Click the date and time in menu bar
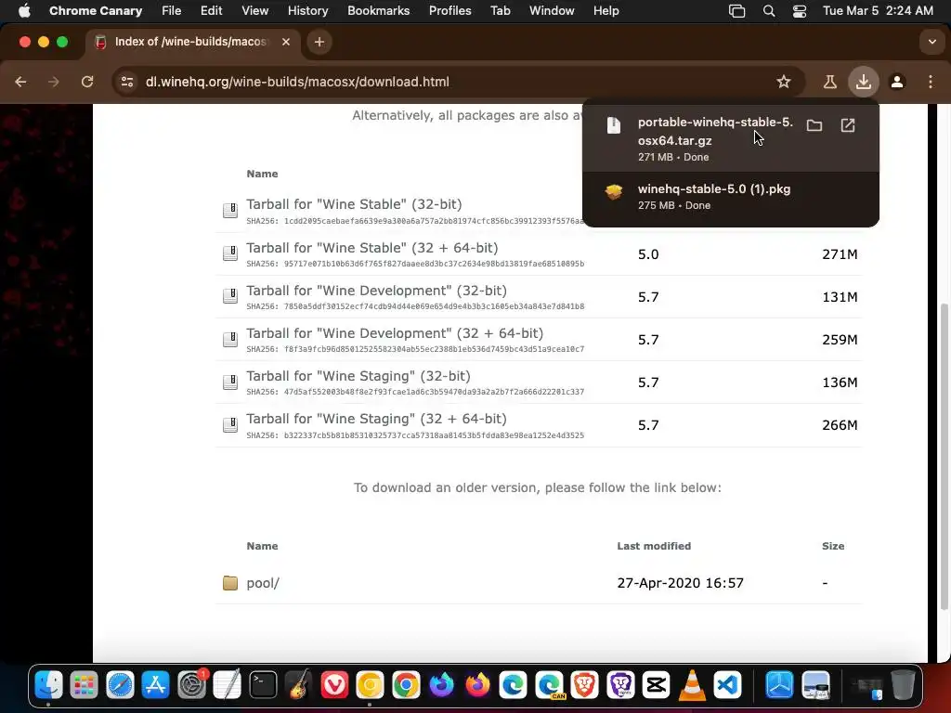The height and width of the screenshot is (713, 951). click(878, 11)
